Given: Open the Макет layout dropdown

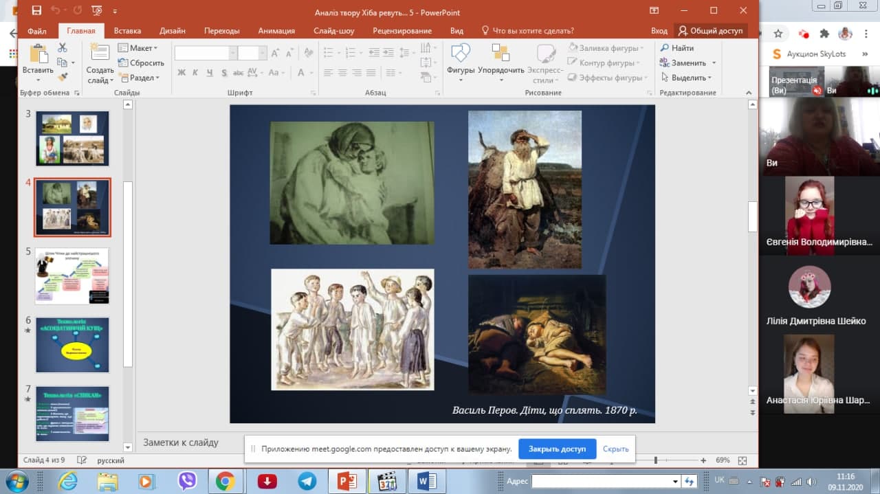Looking at the screenshot, I should click(x=137, y=48).
